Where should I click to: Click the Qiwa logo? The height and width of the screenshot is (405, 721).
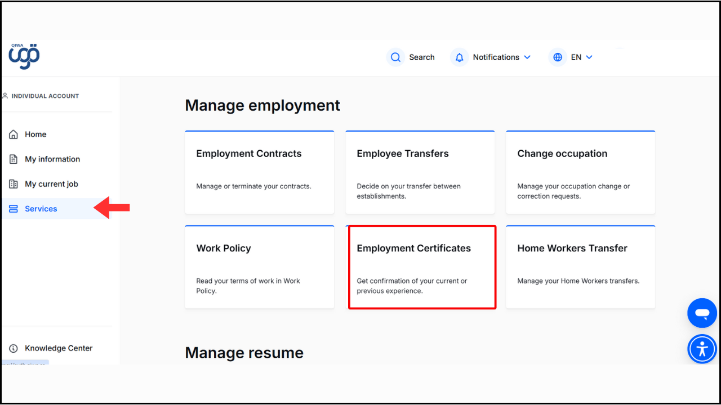24,56
